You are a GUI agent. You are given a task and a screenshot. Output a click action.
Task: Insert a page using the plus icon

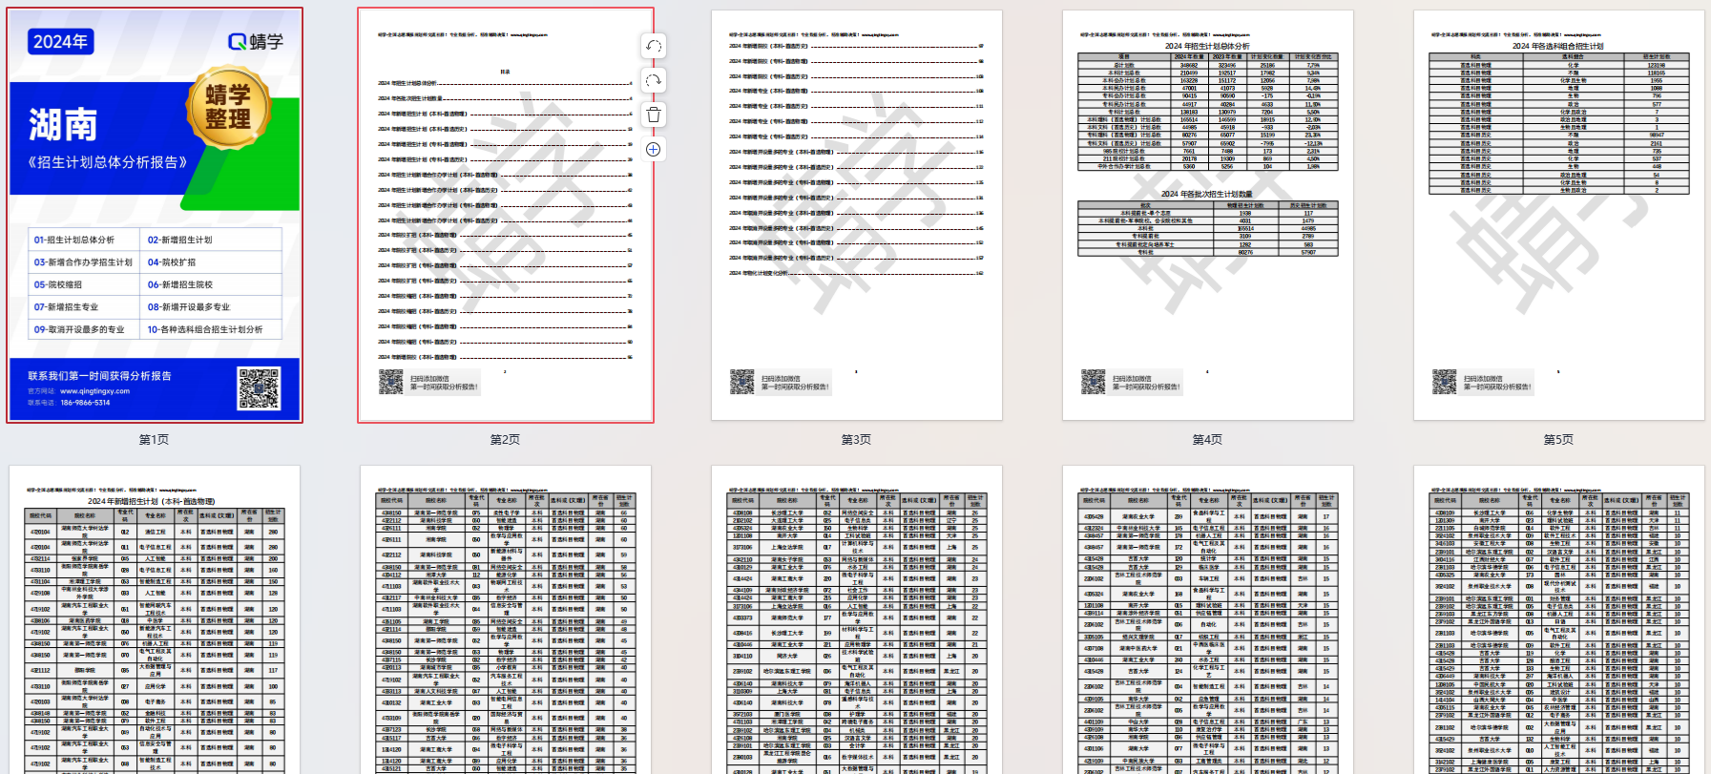[654, 150]
